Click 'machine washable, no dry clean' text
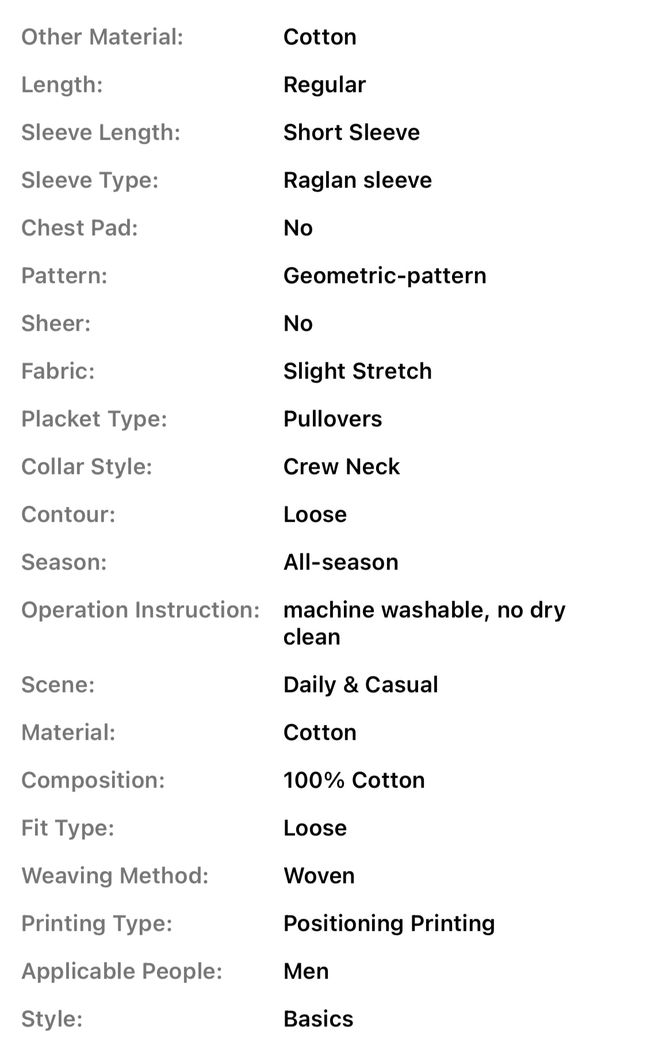 424,624
